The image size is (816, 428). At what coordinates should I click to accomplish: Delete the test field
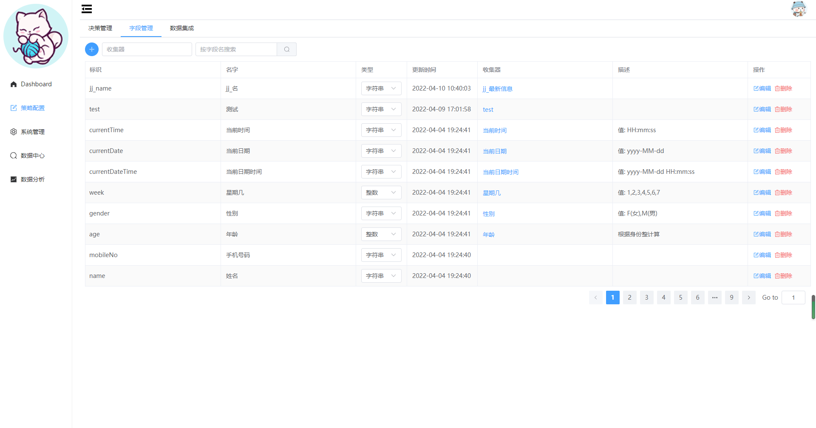783,109
